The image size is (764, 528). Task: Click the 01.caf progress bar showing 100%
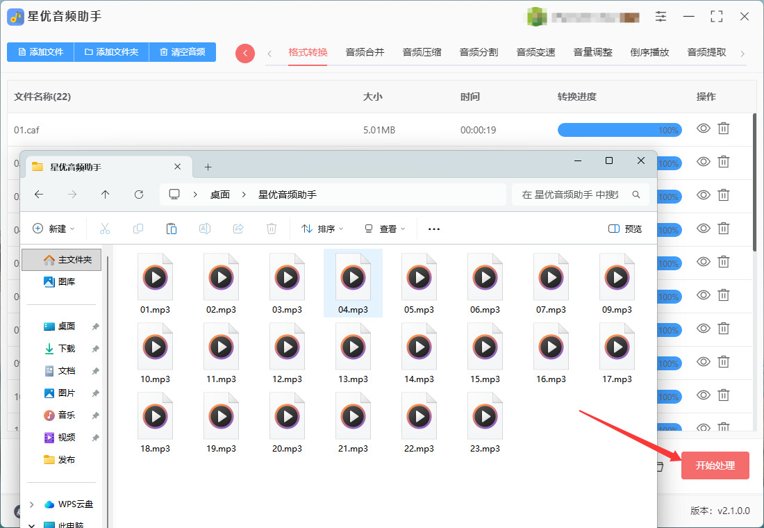[x=620, y=130]
